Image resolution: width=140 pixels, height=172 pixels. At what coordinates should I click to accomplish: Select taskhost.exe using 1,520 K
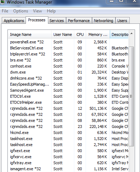click(x=68, y=139)
